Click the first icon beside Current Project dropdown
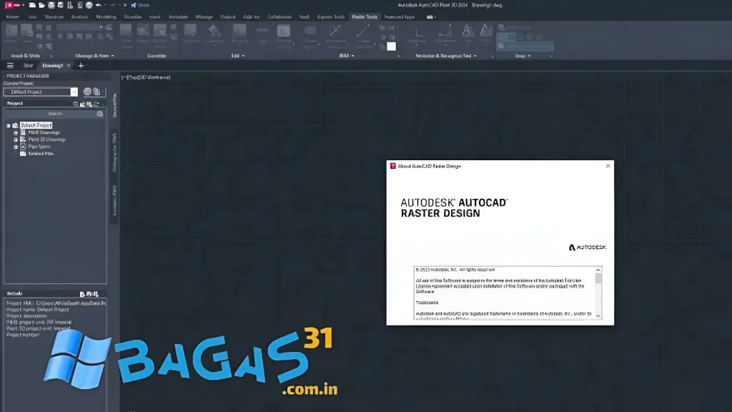The width and height of the screenshot is (732, 412). (x=87, y=92)
